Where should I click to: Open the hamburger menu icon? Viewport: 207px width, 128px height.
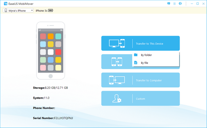(x=174, y=4)
